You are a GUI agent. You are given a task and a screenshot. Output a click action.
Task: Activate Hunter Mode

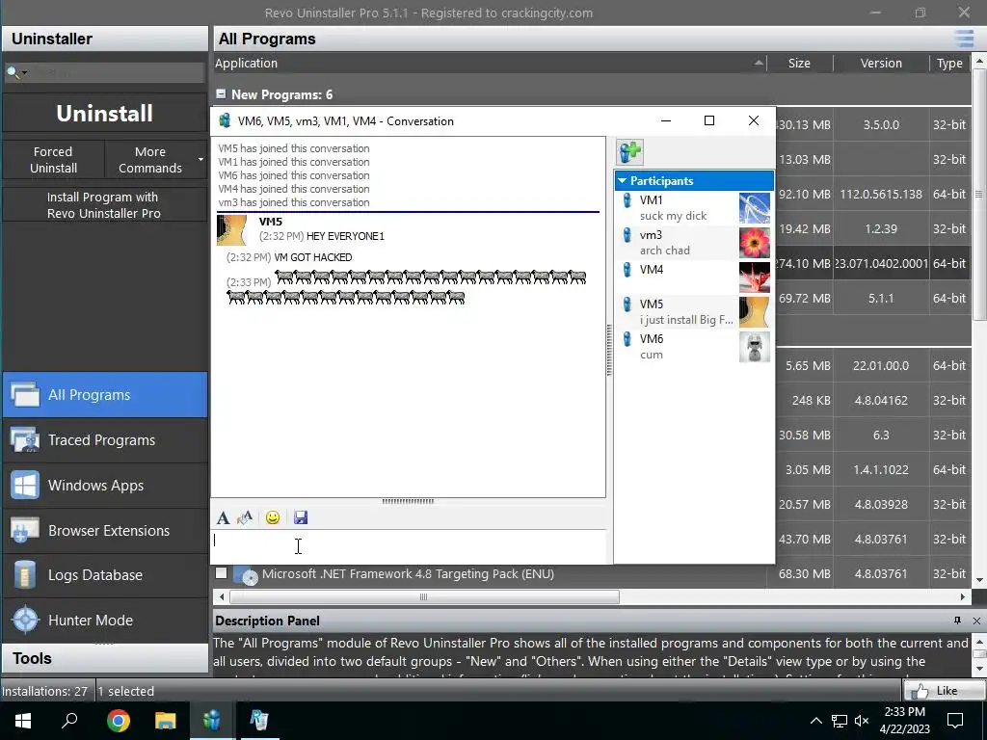point(104,620)
